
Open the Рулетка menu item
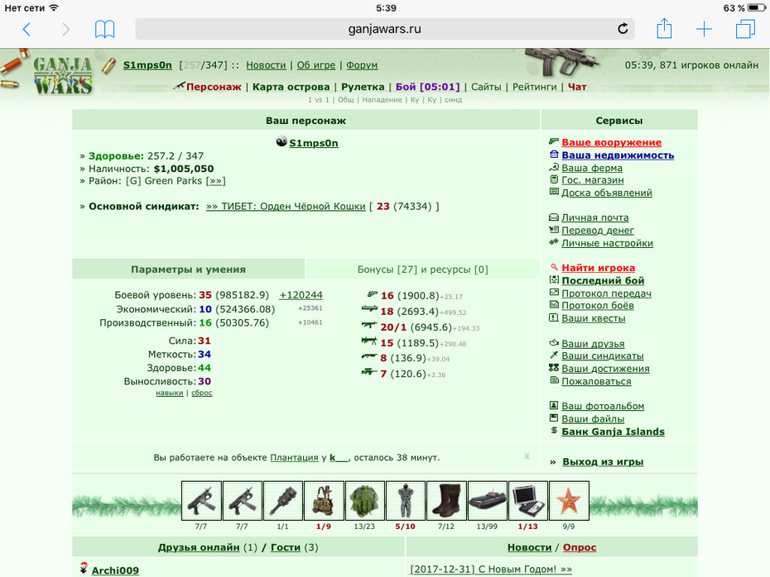pyautogui.click(x=363, y=87)
